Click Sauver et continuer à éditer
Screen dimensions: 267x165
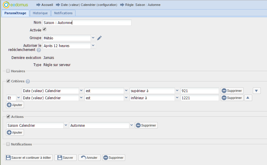pos(29,158)
